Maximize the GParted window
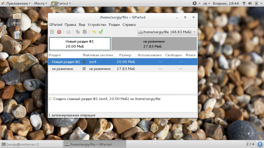This screenshot has height=148, width=264. tap(185, 17)
